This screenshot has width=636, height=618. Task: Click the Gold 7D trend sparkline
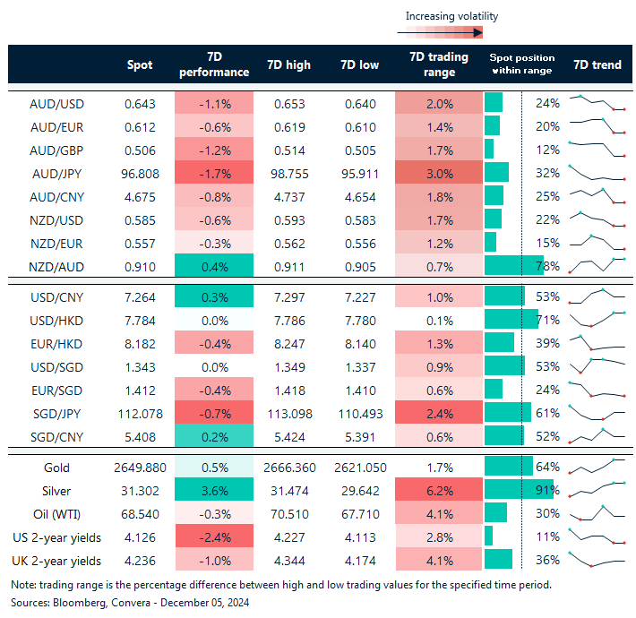597,467
